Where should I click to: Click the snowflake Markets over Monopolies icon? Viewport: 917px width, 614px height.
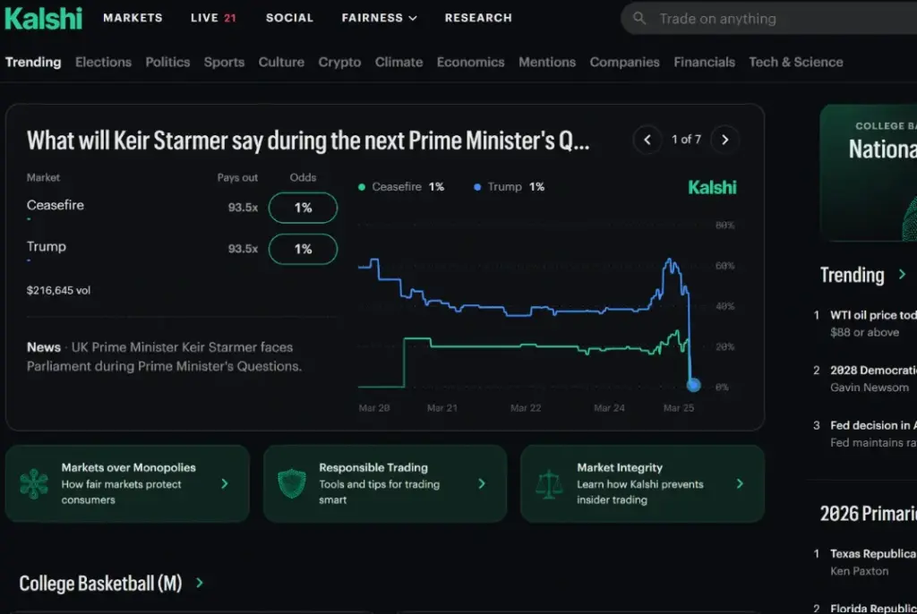coord(34,483)
